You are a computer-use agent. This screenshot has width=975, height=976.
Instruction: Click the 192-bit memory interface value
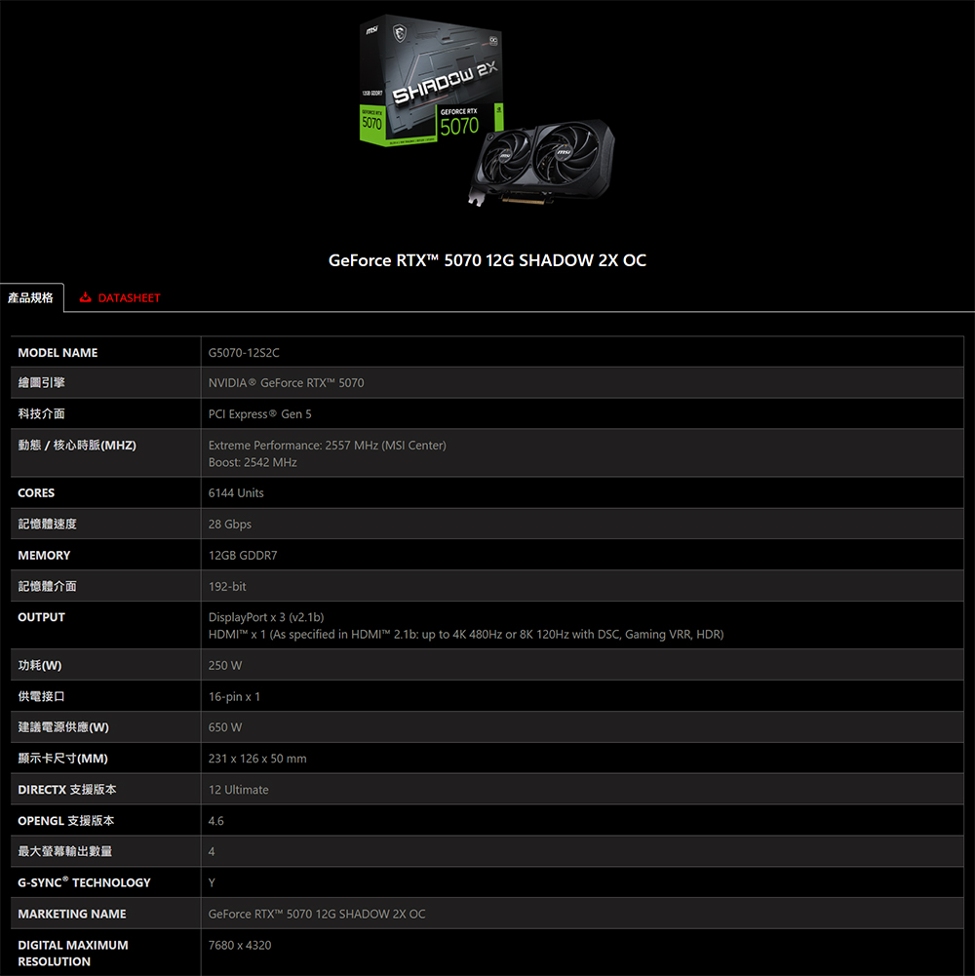(x=227, y=586)
